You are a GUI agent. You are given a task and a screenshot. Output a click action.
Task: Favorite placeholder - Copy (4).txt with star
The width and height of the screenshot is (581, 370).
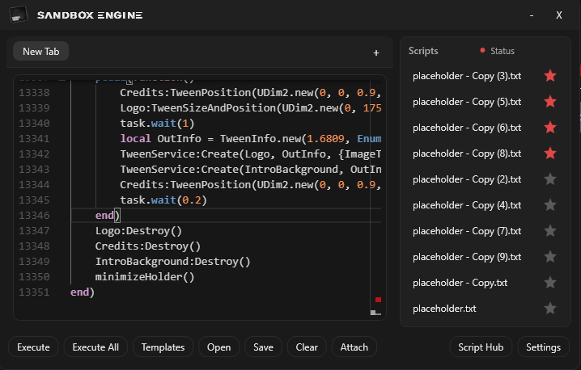pyautogui.click(x=550, y=205)
